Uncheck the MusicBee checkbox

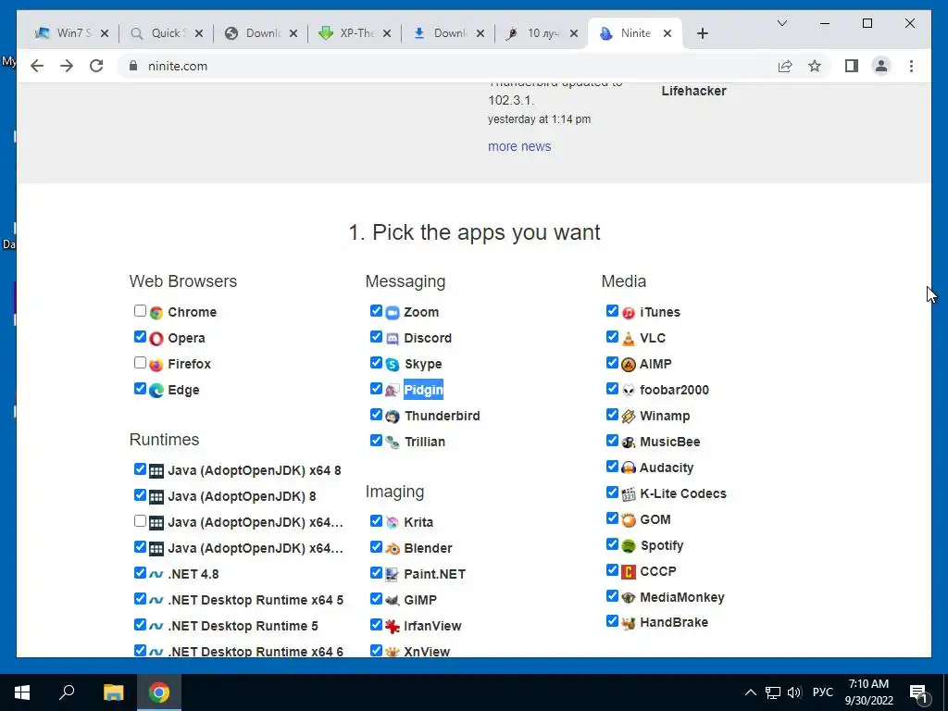612,441
